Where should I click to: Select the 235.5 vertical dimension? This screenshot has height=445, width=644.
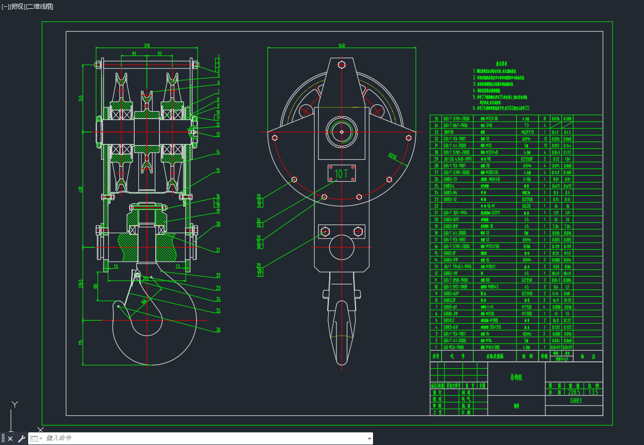click(x=81, y=284)
